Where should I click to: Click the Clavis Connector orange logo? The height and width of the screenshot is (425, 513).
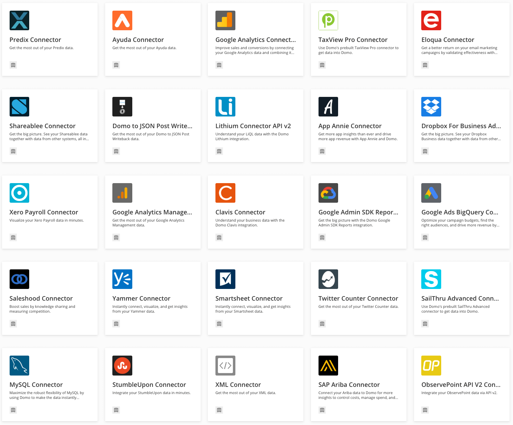[225, 193]
